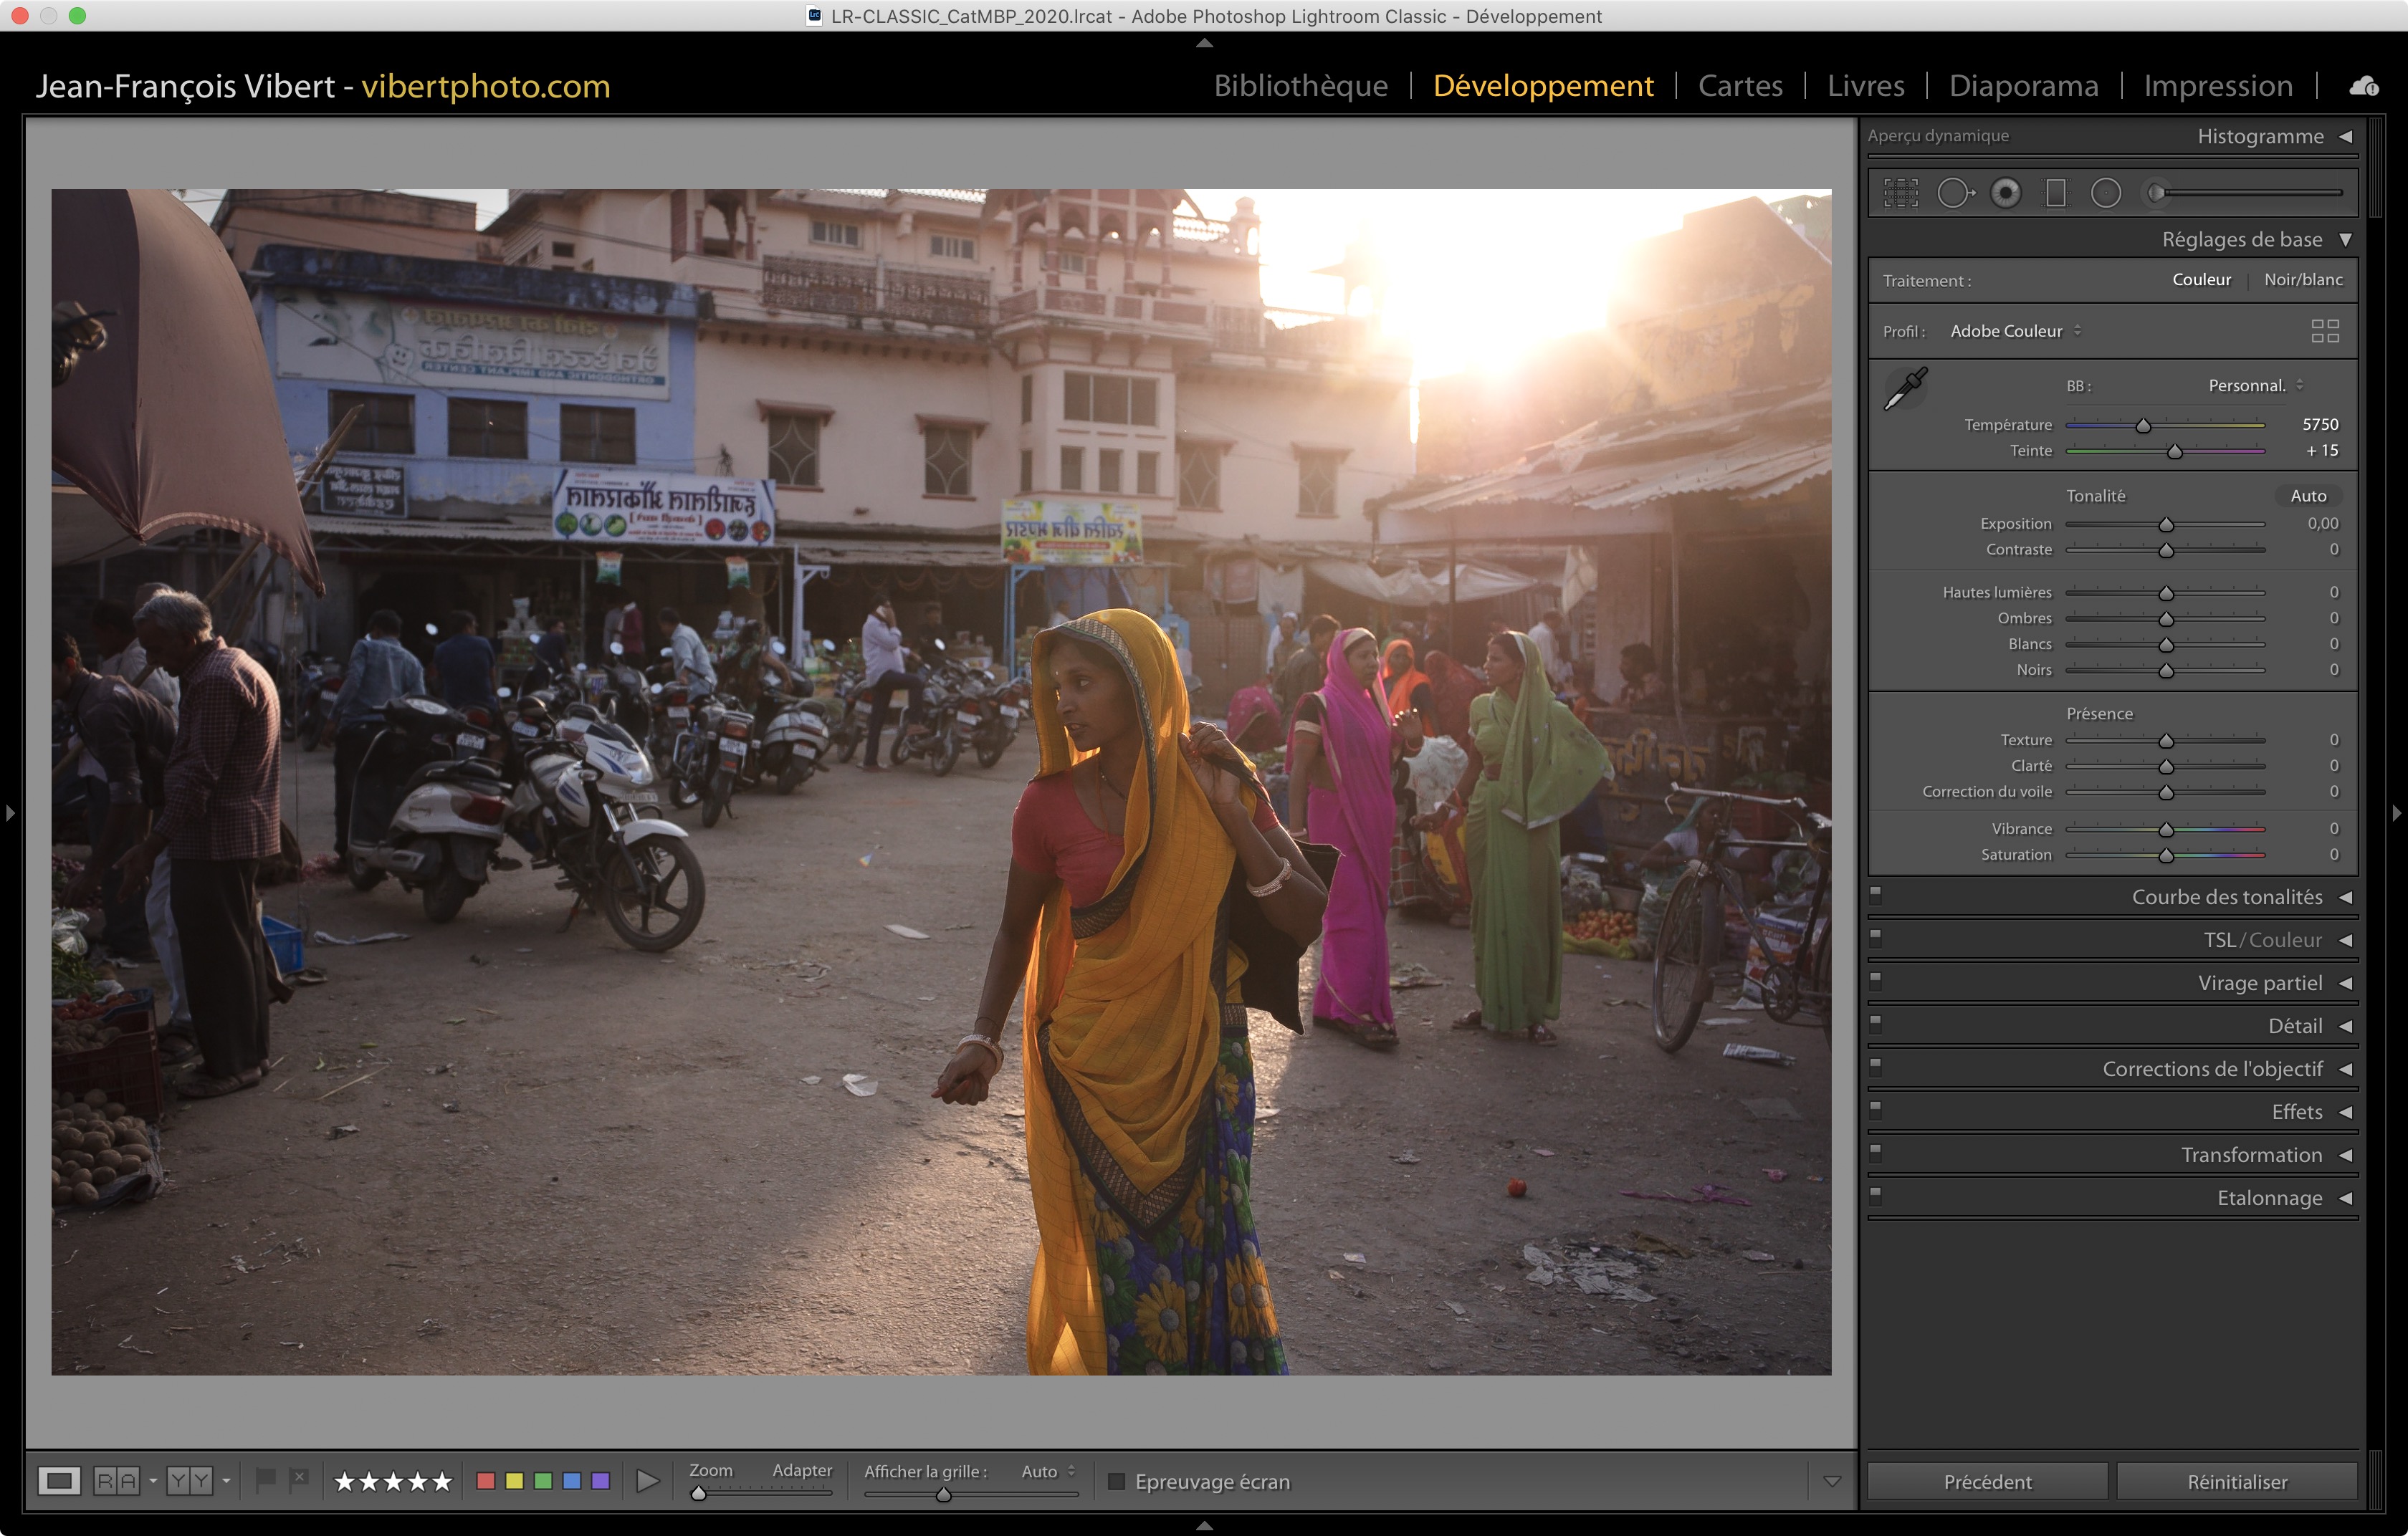
Task: Select the Graduated Filter tool
Action: [x=2056, y=193]
